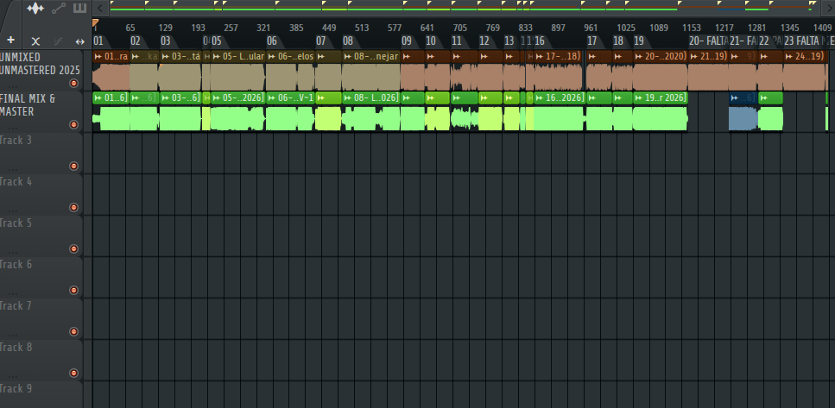Jump to timeline marker 17
Screen dimensions: 835x408
coord(591,41)
